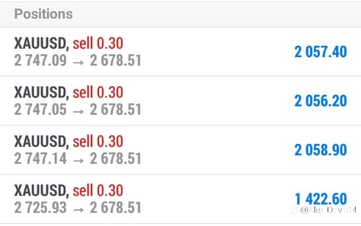Select the open price 2 747.09
The image size is (361, 226).
[x=41, y=61]
